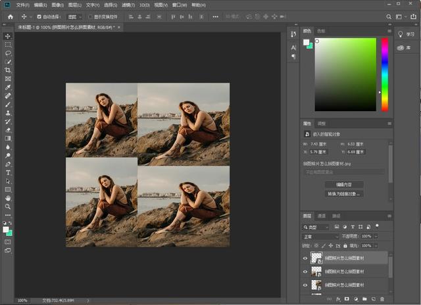Viewport: 421px width, 305px height.
Task: Click the rainbow hue slider in Color panel
Action: [x=385, y=74]
